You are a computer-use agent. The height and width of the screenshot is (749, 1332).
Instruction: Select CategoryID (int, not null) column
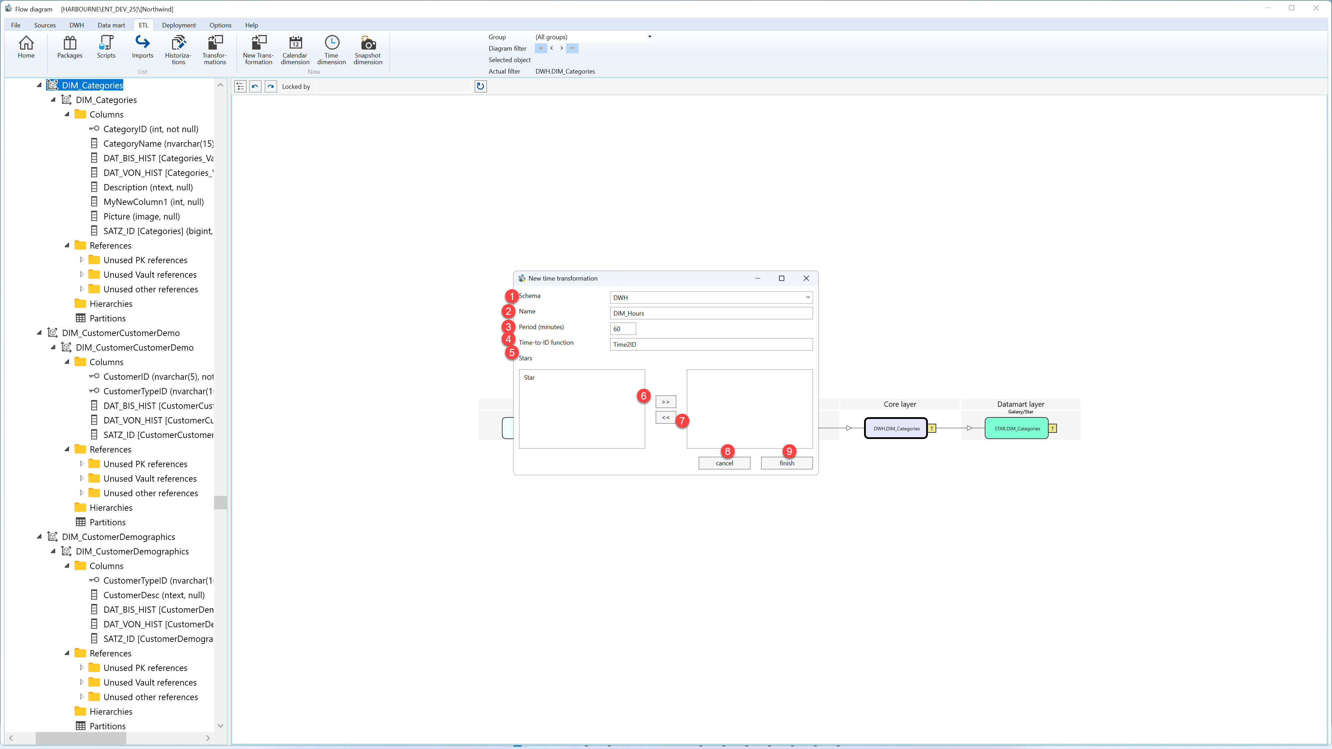151,129
